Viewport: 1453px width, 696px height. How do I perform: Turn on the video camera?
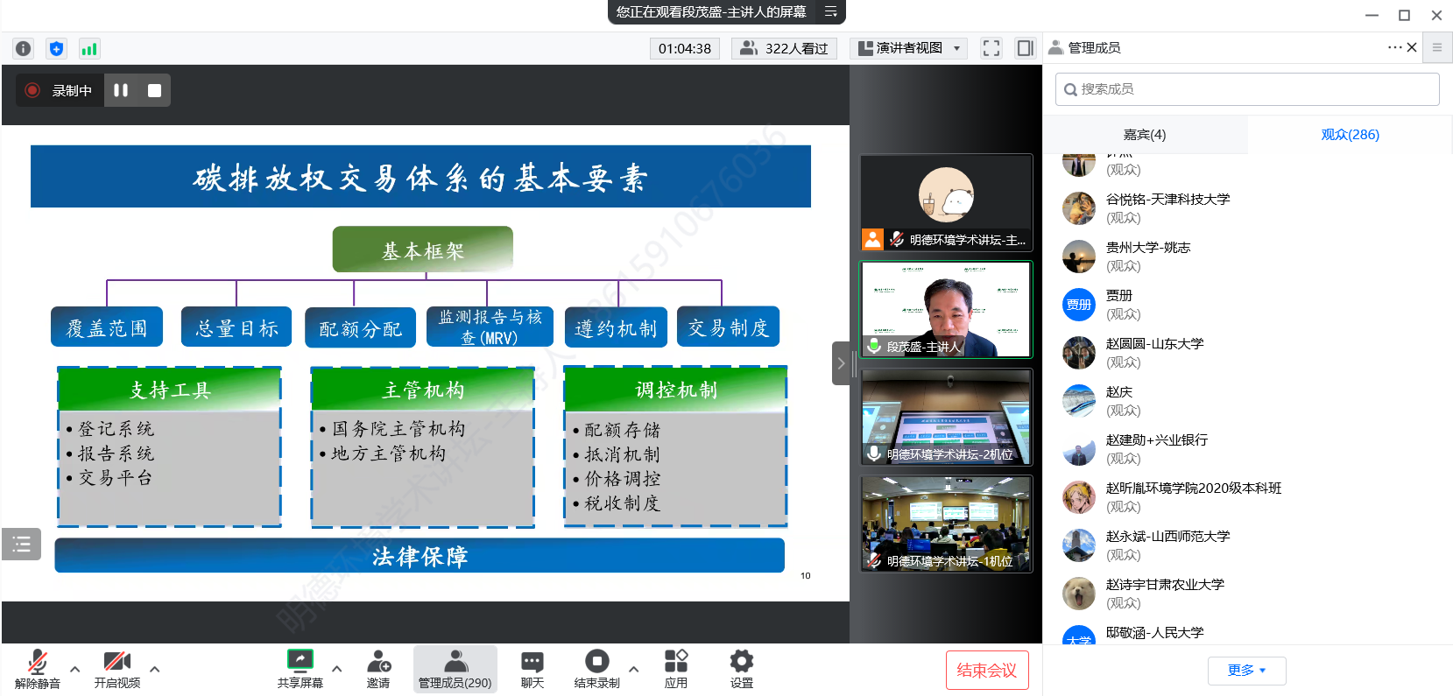tap(116, 669)
